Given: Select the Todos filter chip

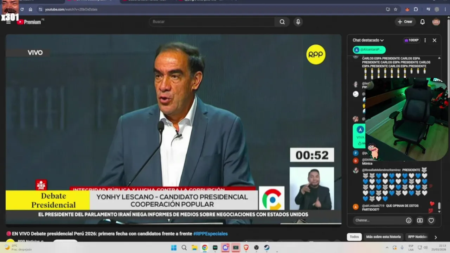Looking at the screenshot, I should coord(354,237).
